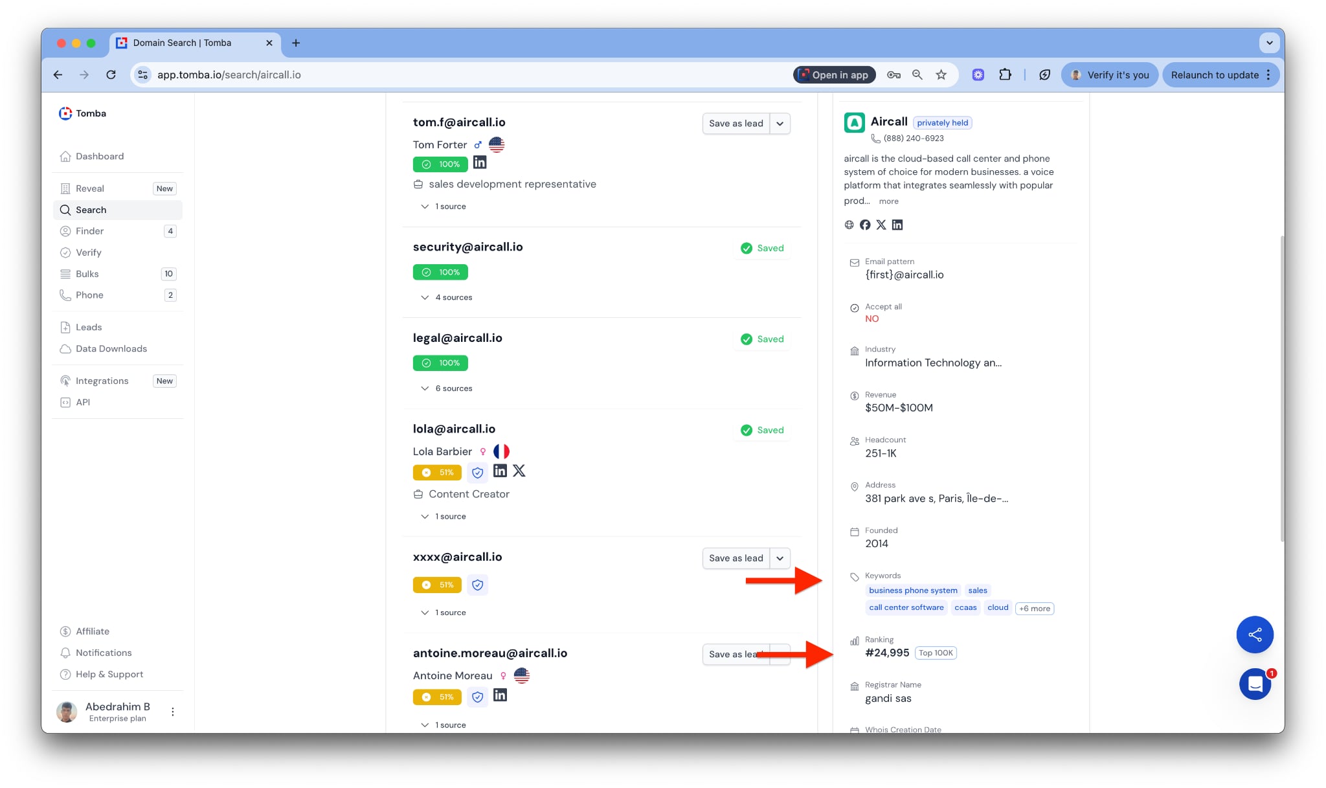Click the browser address bar
The image size is (1326, 788).
[x=453, y=75]
